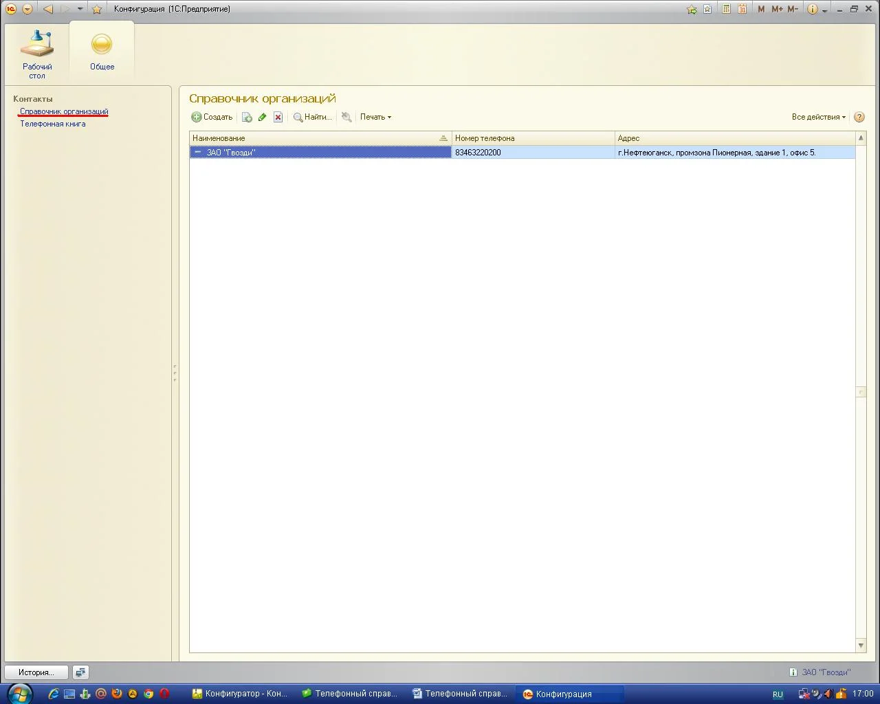Click the RU language indicator
Viewport: 880px width, 704px height.
coord(778,694)
